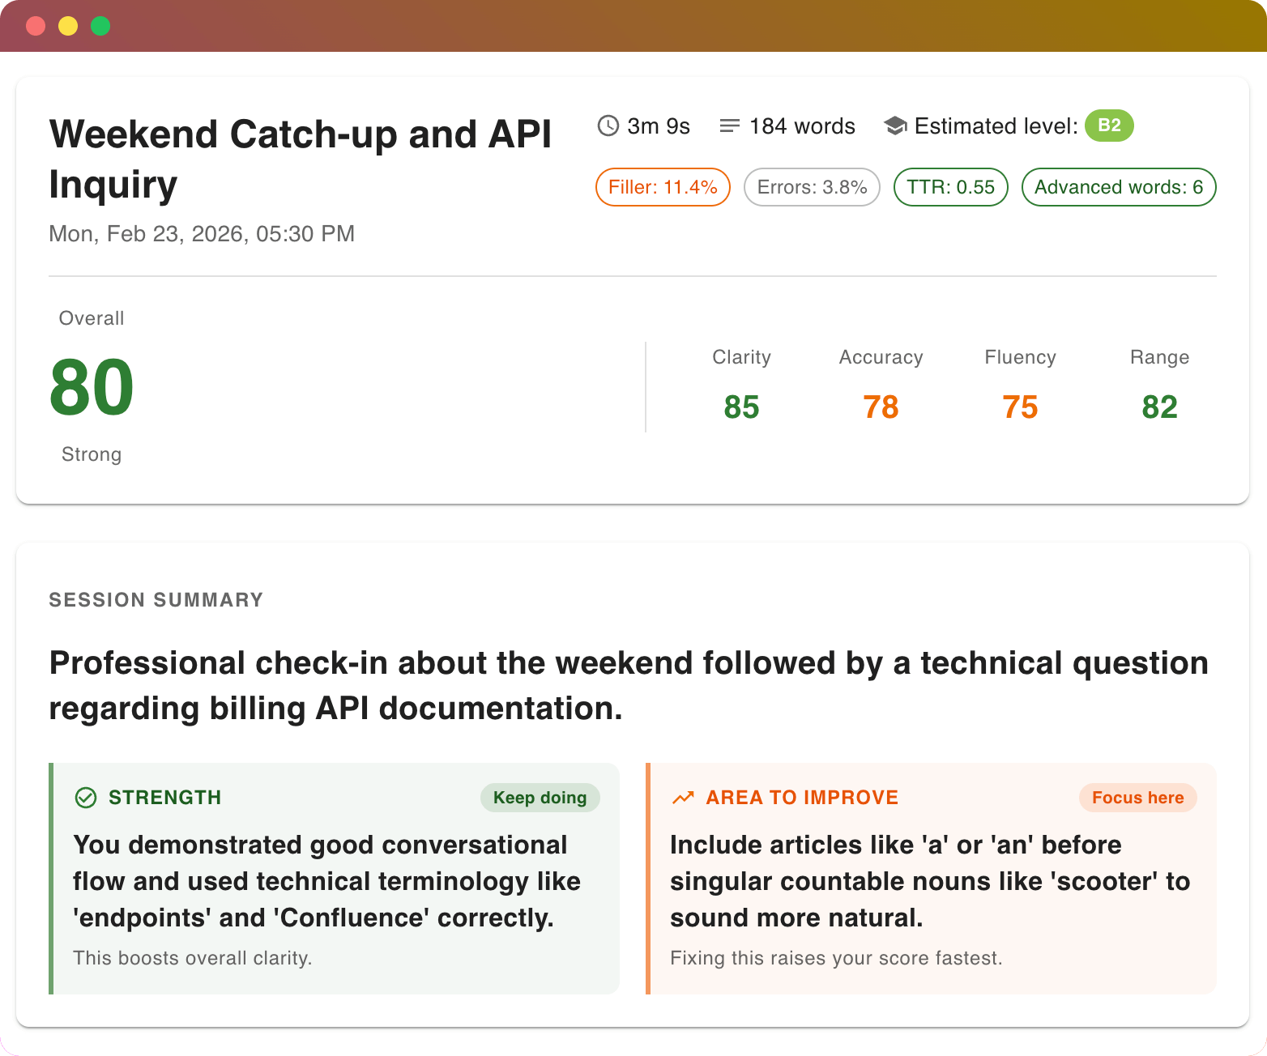The width and height of the screenshot is (1267, 1056).
Task: Click the B2 estimated level badge
Action: click(1109, 126)
